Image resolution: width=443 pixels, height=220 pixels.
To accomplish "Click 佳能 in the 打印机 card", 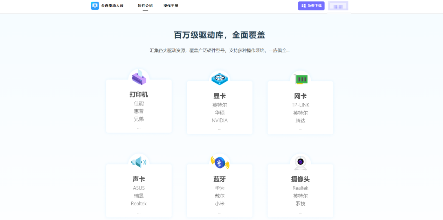I will [139, 103].
